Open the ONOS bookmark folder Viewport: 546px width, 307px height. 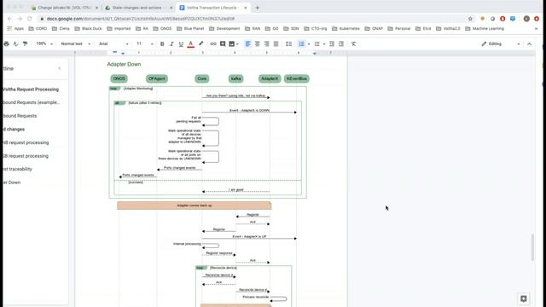[162, 28]
